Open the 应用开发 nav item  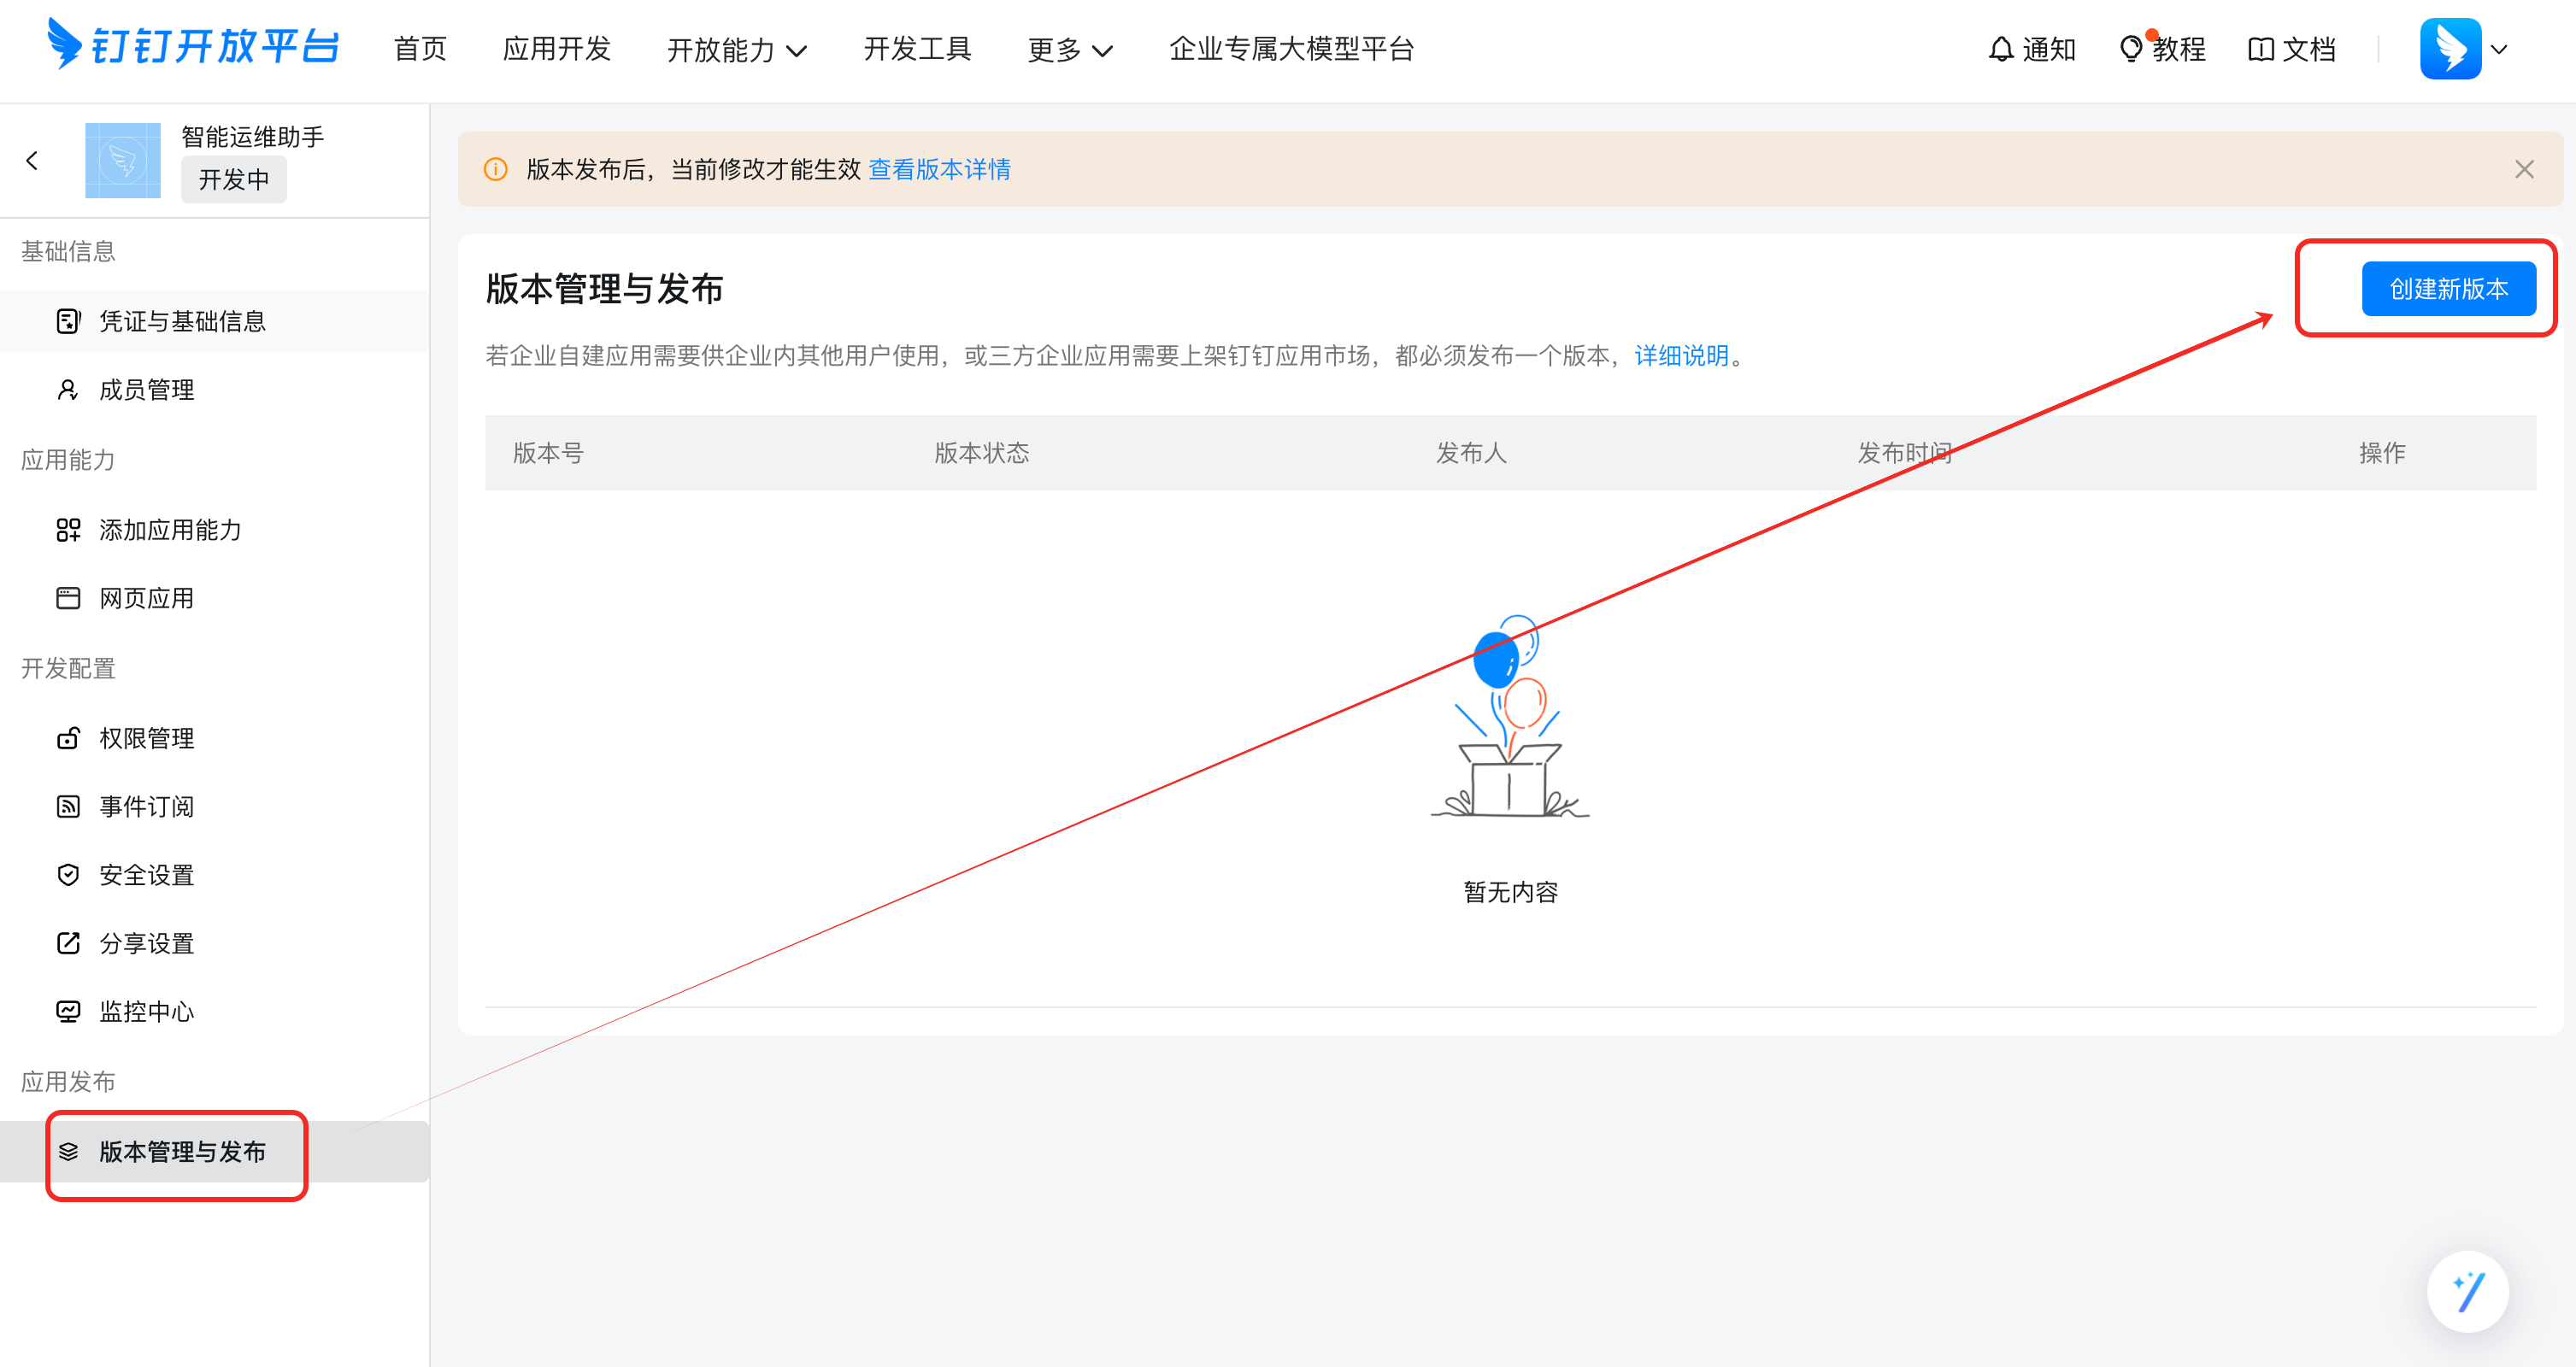click(557, 49)
